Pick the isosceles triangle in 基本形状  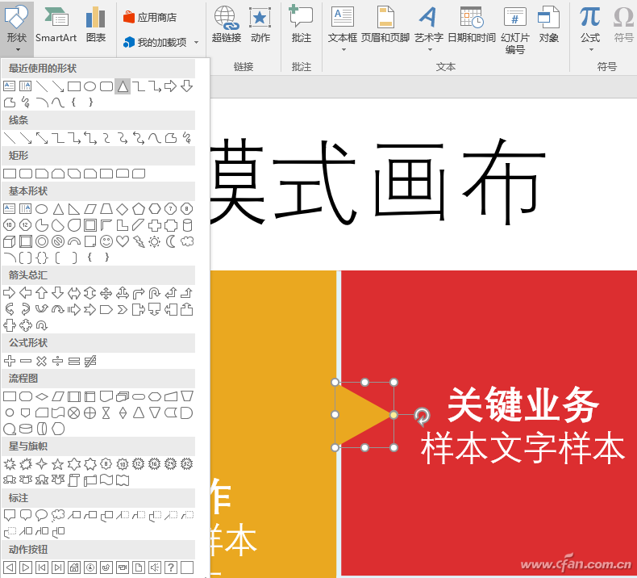pyautogui.click(x=58, y=209)
